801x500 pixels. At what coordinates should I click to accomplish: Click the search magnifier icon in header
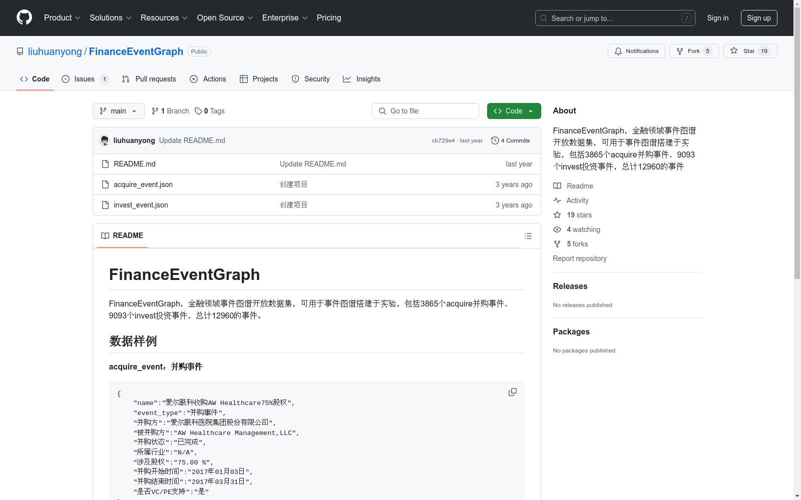(544, 18)
